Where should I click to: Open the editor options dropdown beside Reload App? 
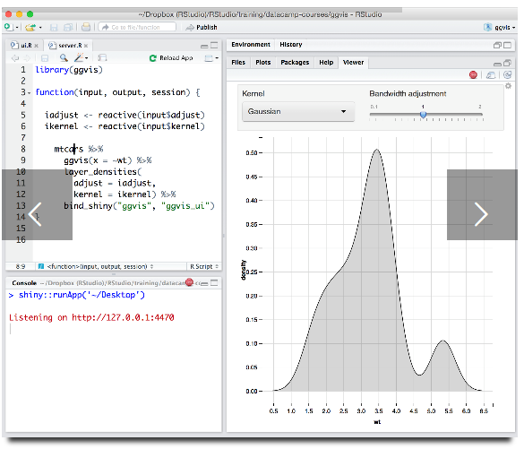point(211,58)
